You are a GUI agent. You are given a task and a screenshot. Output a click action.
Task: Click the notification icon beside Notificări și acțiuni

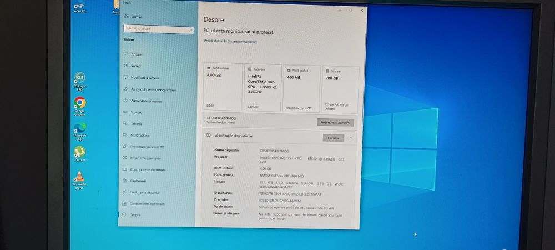[x=125, y=77]
